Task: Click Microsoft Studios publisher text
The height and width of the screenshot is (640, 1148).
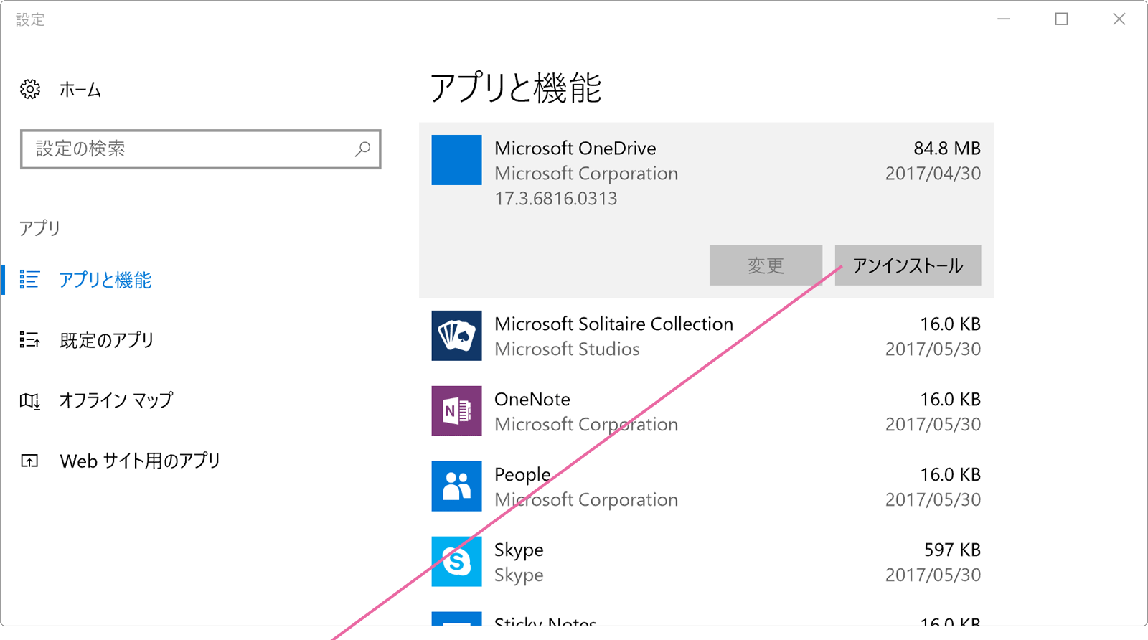Action: 567,349
